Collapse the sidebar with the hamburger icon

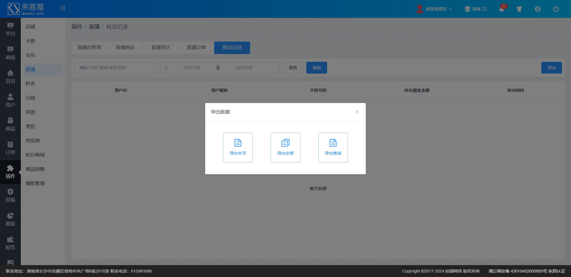63,8
